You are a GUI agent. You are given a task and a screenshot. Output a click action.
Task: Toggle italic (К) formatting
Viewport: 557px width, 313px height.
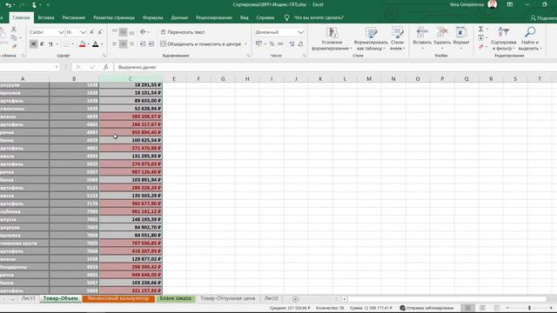click(42, 44)
